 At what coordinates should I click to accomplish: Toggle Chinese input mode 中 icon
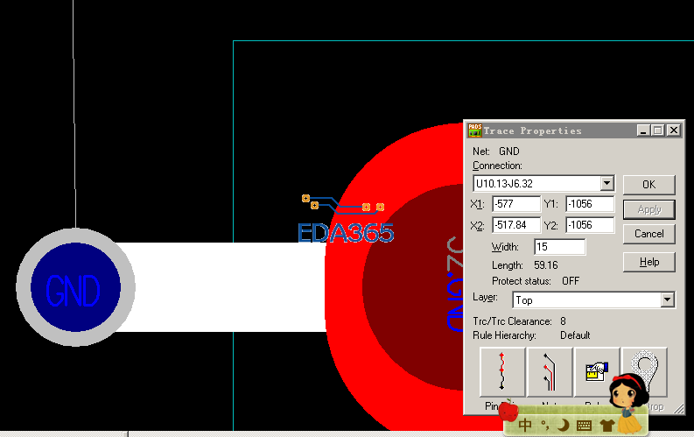pyautogui.click(x=525, y=425)
